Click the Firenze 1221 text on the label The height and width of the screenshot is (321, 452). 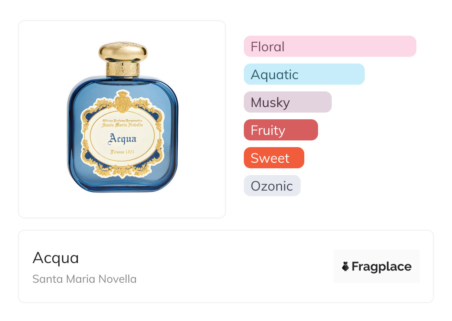(x=122, y=152)
